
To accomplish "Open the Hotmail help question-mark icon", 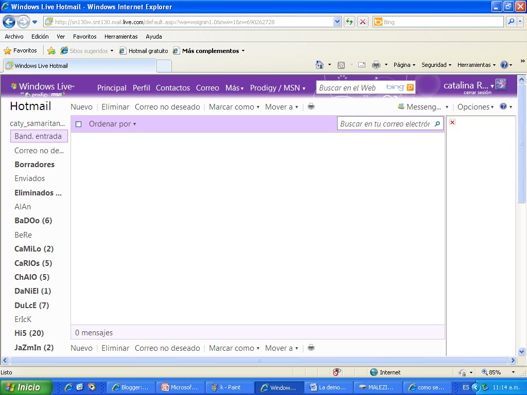I will pyautogui.click(x=503, y=106).
